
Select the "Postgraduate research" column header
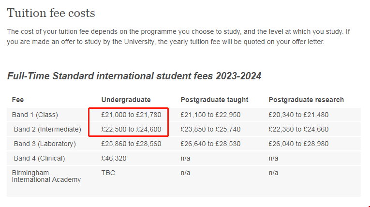pyautogui.click(x=306, y=100)
